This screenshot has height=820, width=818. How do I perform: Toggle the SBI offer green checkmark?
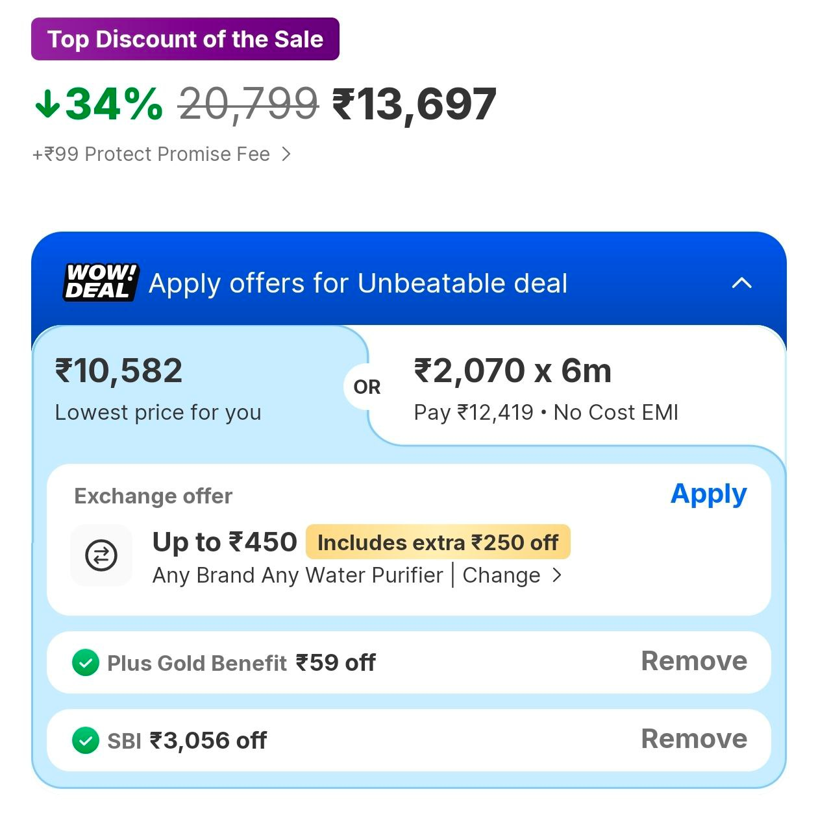86,740
